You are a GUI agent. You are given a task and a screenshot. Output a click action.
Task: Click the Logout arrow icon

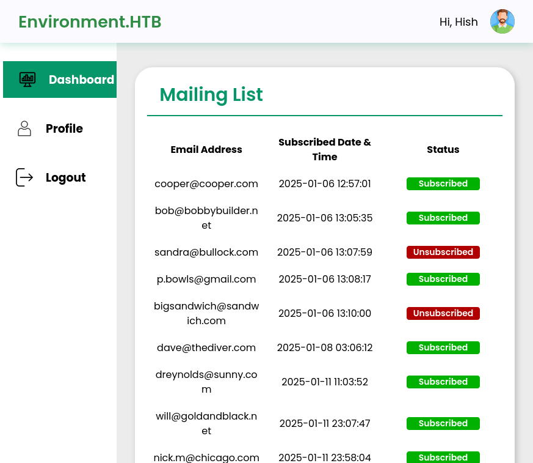(24, 177)
